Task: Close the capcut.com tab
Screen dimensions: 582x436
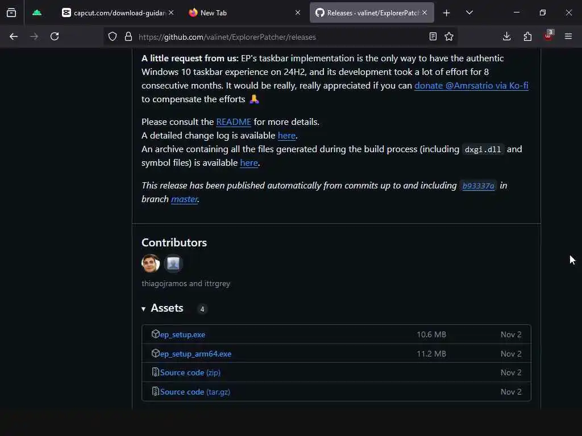Action: (171, 12)
